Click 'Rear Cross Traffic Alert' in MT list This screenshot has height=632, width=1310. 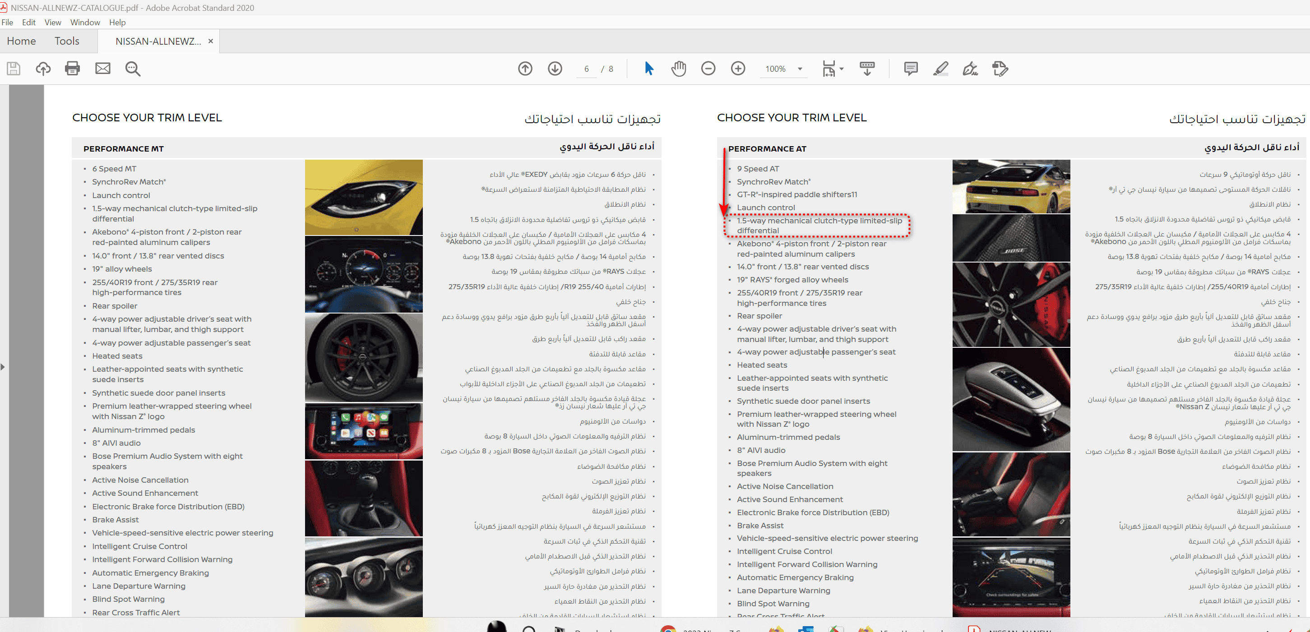pos(136,612)
